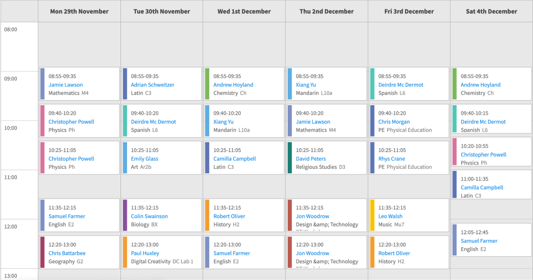Open Emily Glass Art lesson link
Viewport: 533px width, 280px height.
145,159
